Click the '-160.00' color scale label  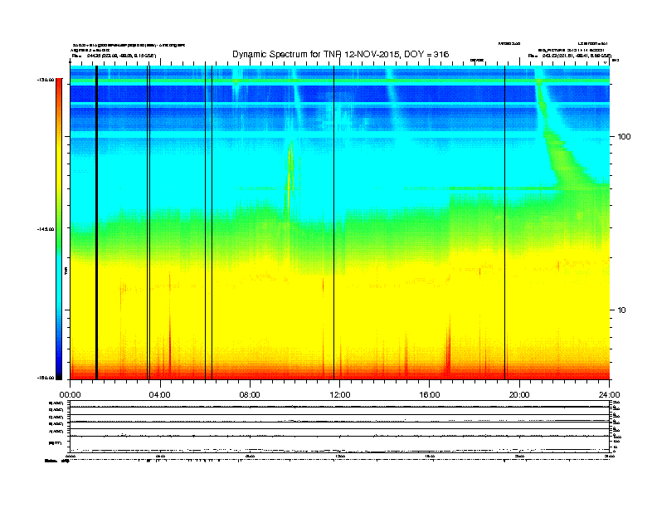[46, 378]
